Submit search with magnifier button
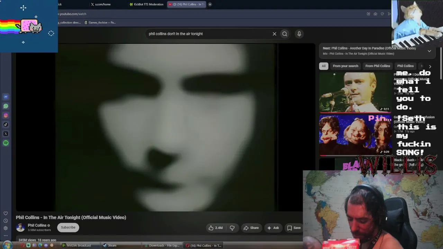This screenshot has width=443, height=249. pos(285,34)
